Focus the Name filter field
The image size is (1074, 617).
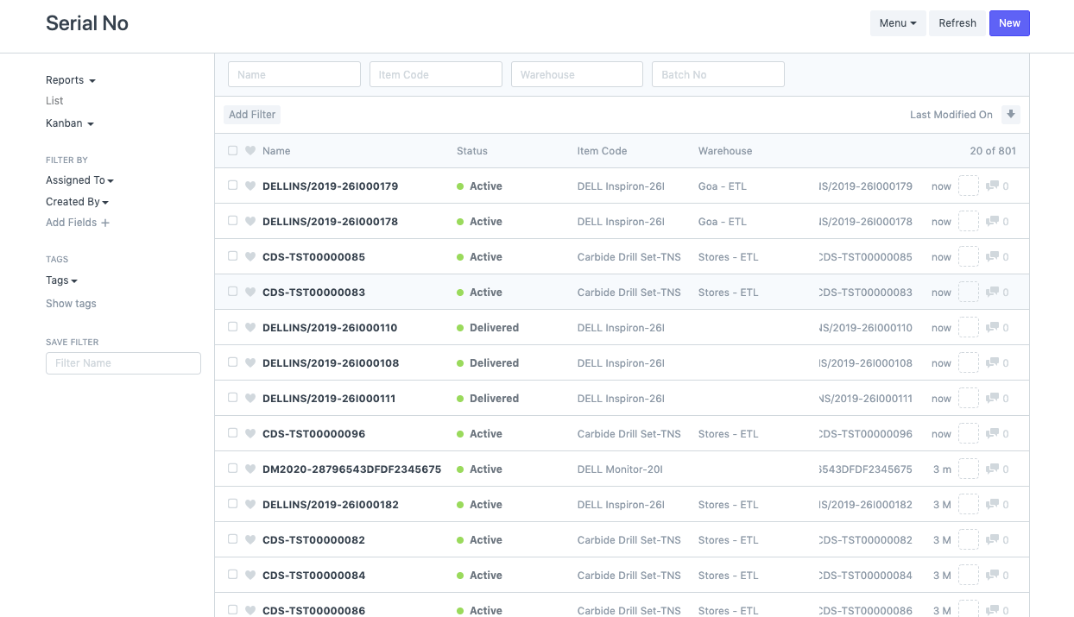tap(294, 74)
